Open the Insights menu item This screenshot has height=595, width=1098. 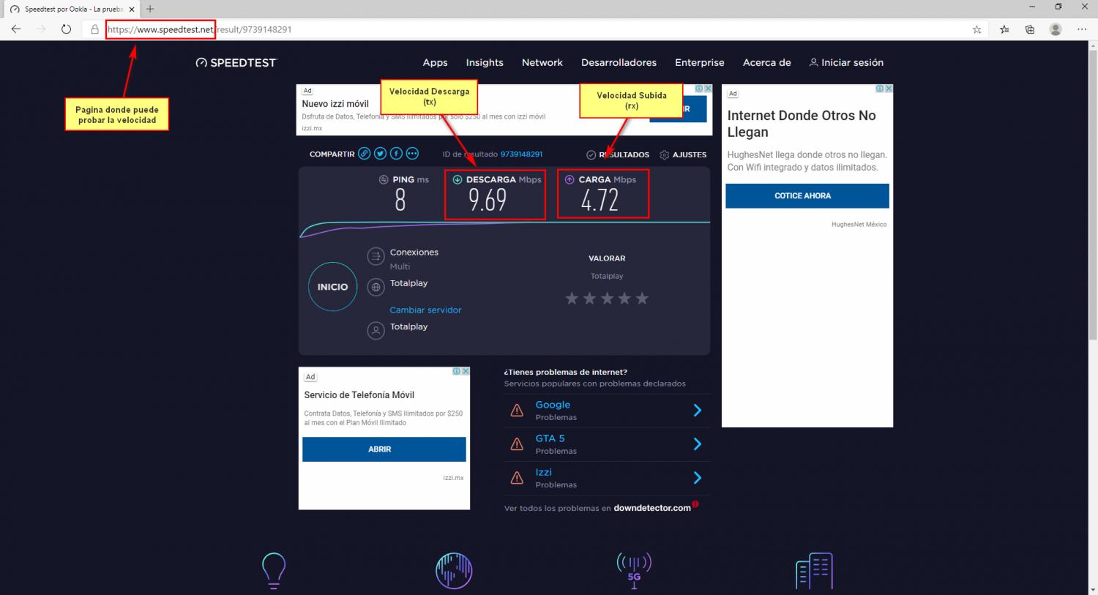485,63
